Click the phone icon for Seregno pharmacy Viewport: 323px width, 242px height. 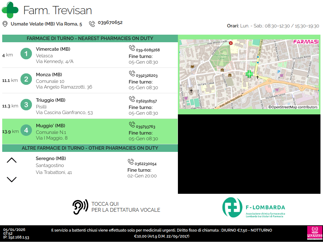coord(131,162)
